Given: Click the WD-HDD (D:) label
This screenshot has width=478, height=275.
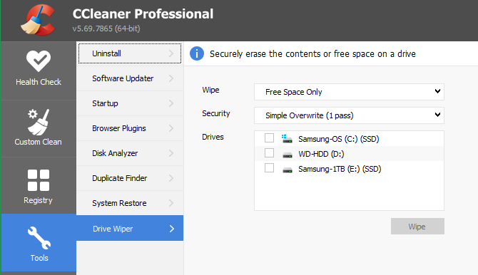Looking at the screenshot, I should 321,154.
